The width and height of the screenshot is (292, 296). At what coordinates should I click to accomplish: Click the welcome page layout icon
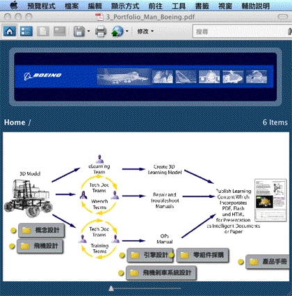[60, 31]
